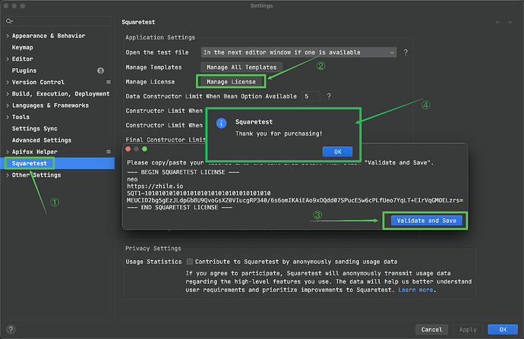
Task: Close the license dialog with red button
Action: click(128, 149)
